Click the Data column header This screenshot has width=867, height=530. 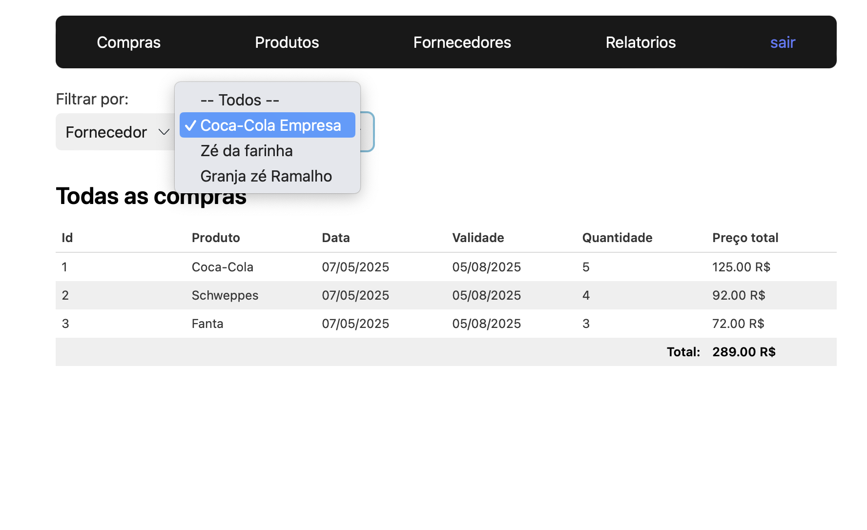click(336, 238)
